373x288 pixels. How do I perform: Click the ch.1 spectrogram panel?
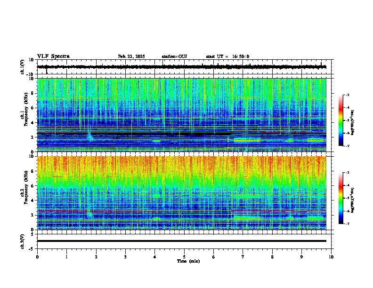(x=182, y=115)
